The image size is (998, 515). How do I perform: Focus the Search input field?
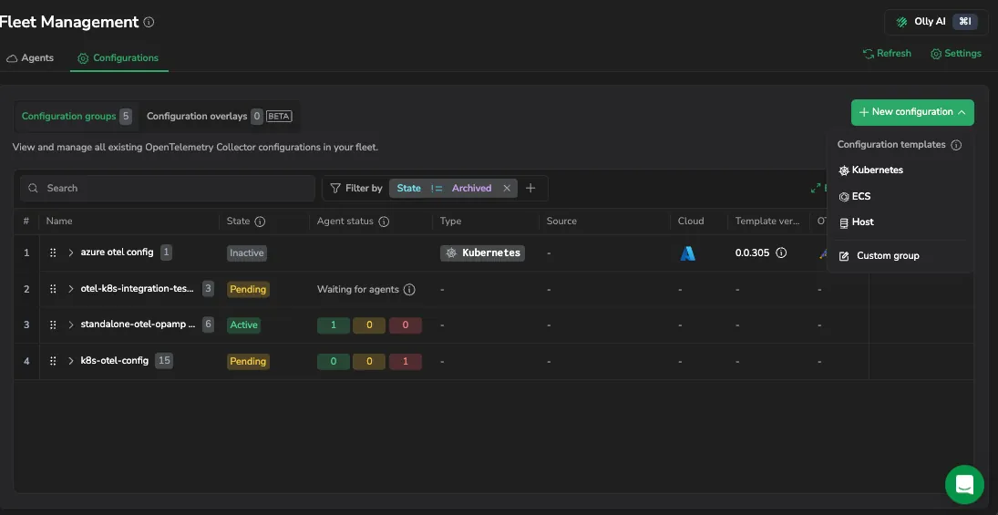[x=168, y=189]
